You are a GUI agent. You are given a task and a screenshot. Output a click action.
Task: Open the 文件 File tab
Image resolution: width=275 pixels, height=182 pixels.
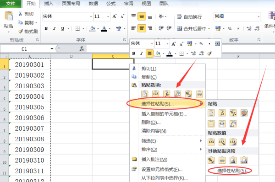tap(11, 4)
